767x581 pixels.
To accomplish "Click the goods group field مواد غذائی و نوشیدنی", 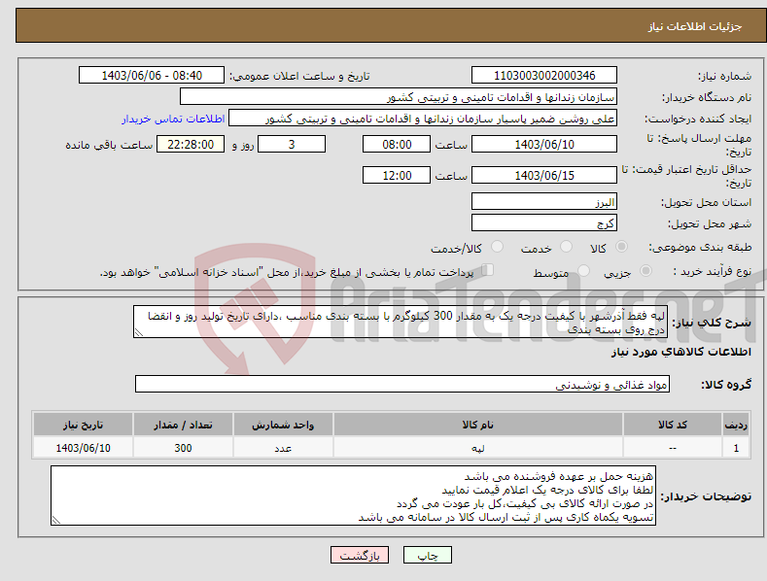I will point(402,385).
